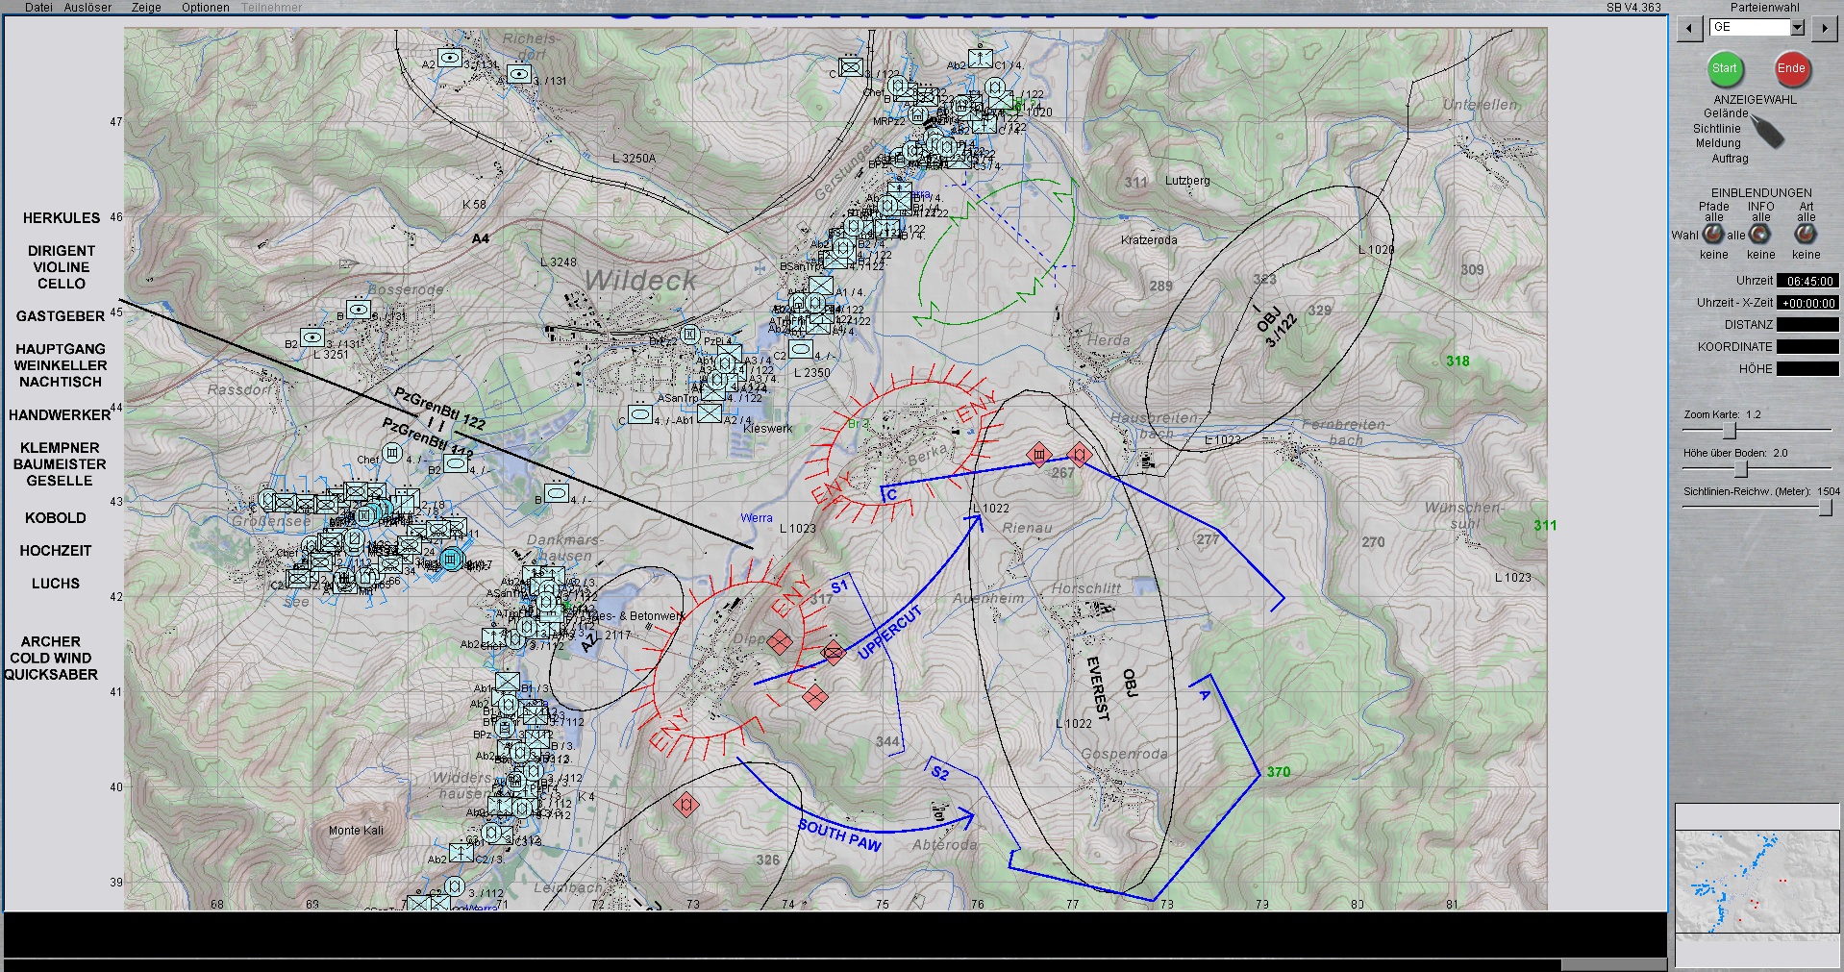
Task: Click the B2 3./131 unit icon near Bosserode
Action: 311,337
